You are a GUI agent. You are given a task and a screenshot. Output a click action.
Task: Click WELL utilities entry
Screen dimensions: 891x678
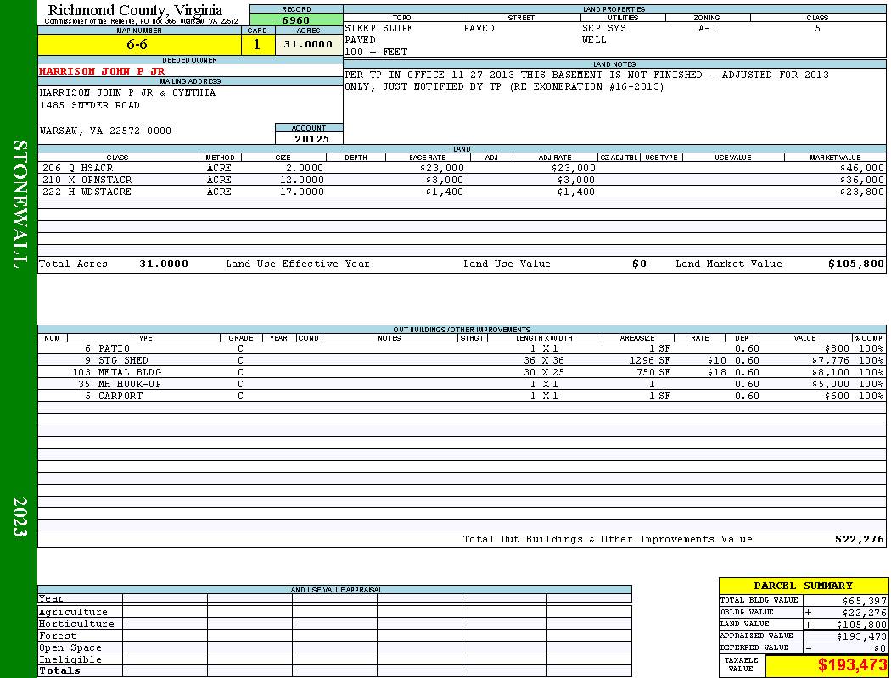click(x=594, y=41)
